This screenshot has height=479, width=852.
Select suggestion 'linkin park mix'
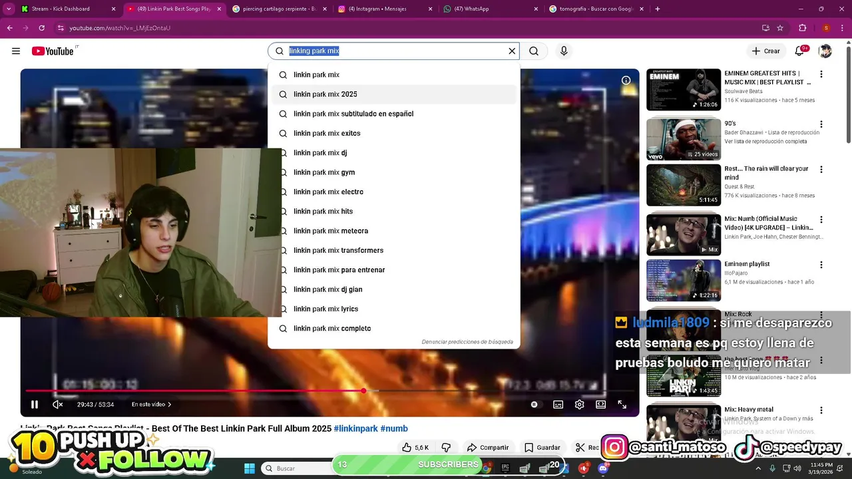tap(394, 75)
